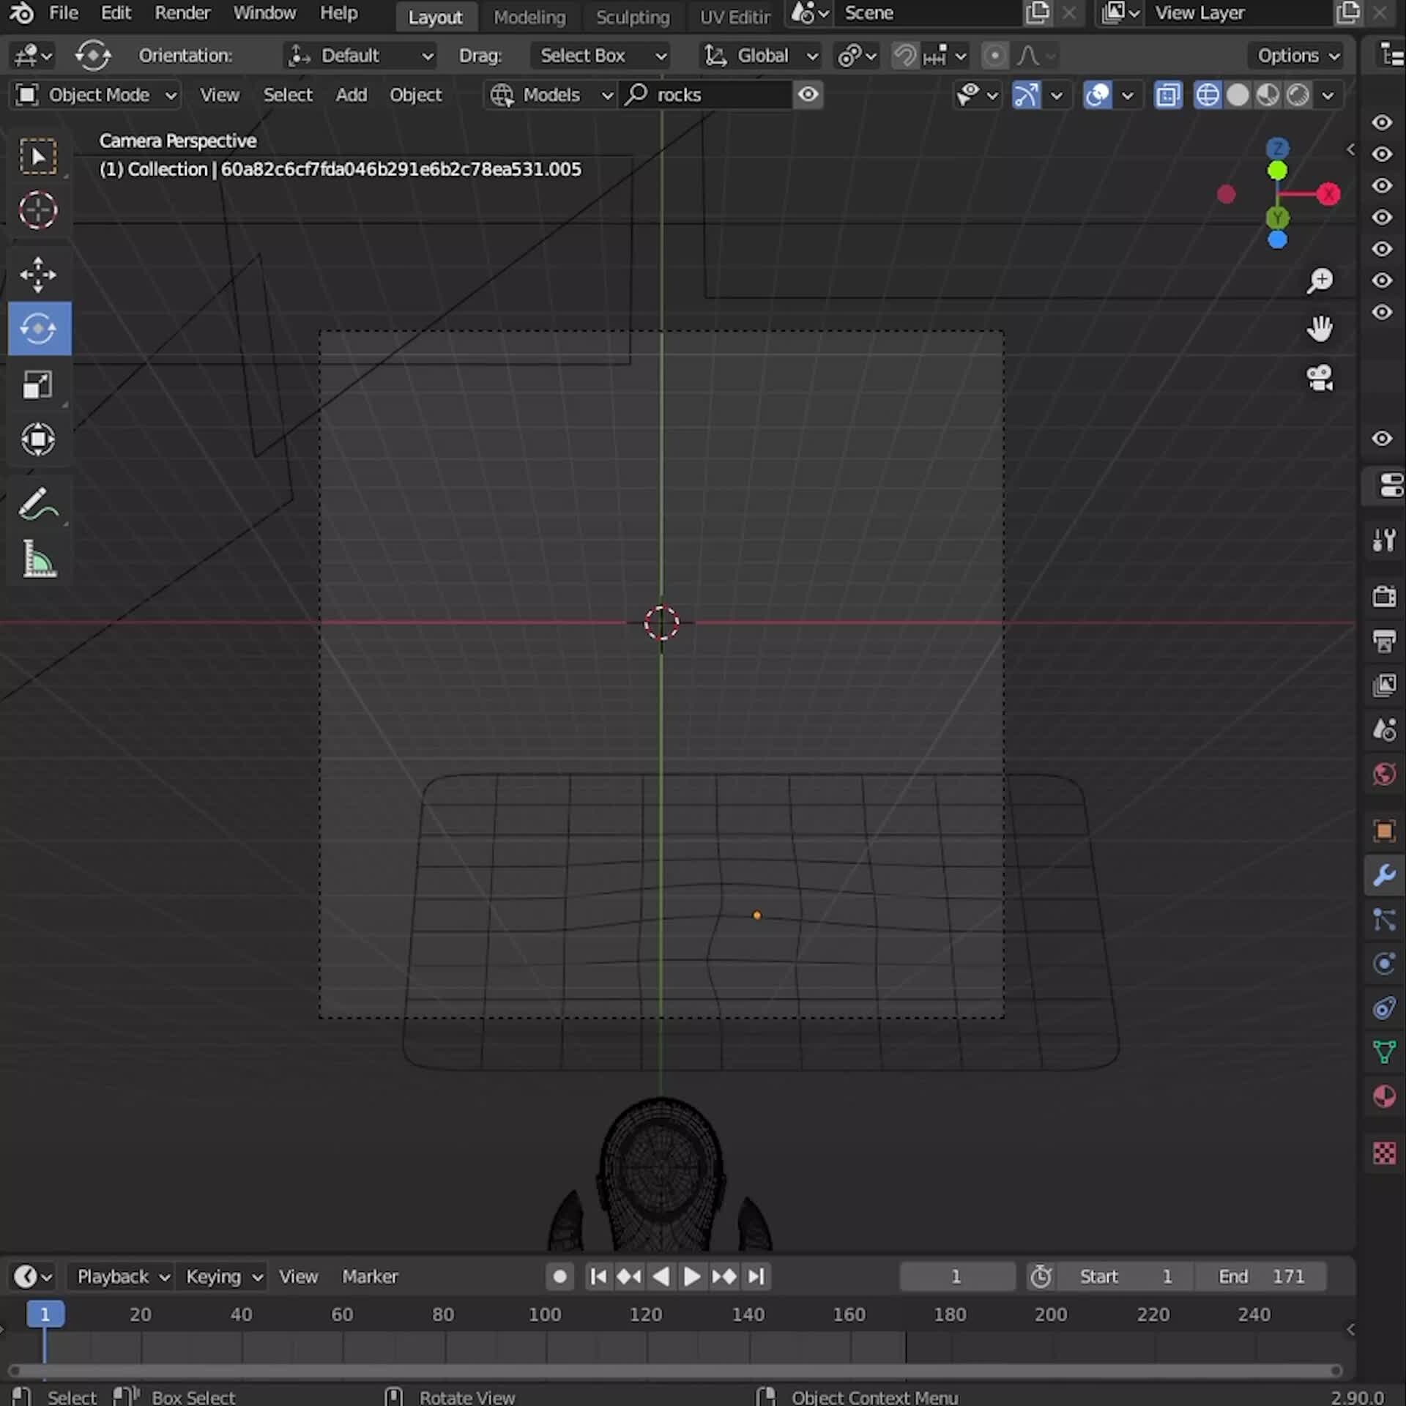This screenshot has width=1406, height=1406.
Task: Activate the Annotate tool
Action: 38,502
